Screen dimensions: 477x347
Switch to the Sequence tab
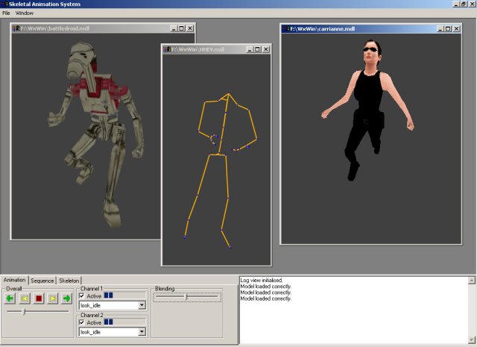point(42,281)
